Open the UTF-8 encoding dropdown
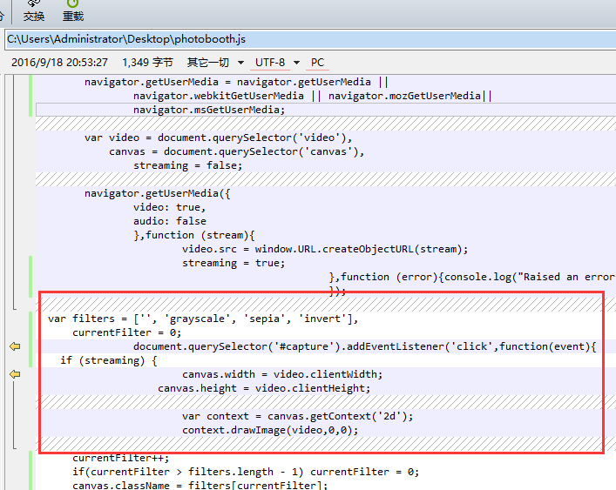The image size is (616, 490). pyautogui.click(x=276, y=63)
